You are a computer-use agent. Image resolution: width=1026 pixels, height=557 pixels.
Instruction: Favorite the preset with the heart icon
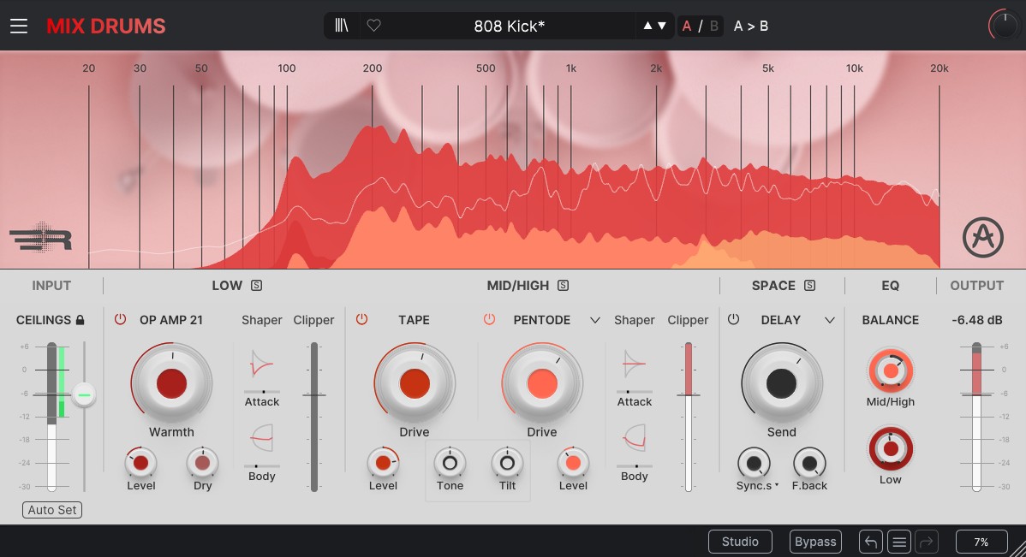point(373,26)
